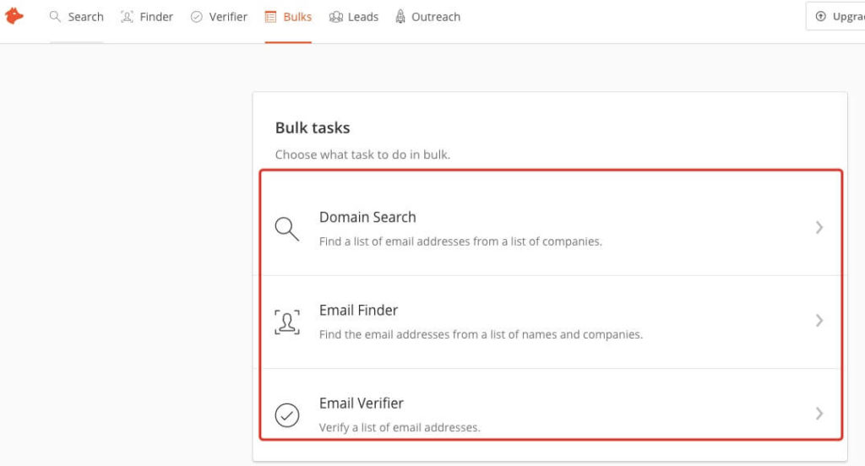The image size is (865, 466).
Task: Click the Verifier checkmark icon in navbar
Action: (196, 17)
